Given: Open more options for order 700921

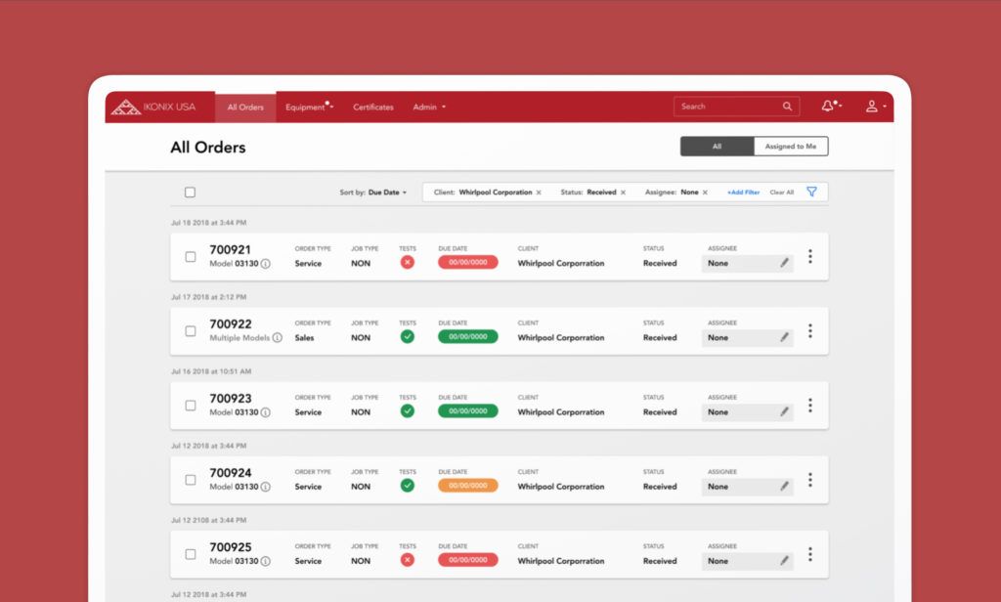Looking at the screenshot, I should tap(810, 256).
